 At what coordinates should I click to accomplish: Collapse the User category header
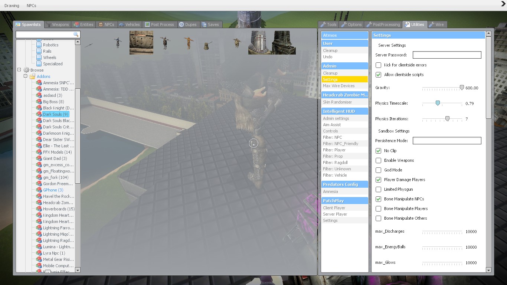345,43
